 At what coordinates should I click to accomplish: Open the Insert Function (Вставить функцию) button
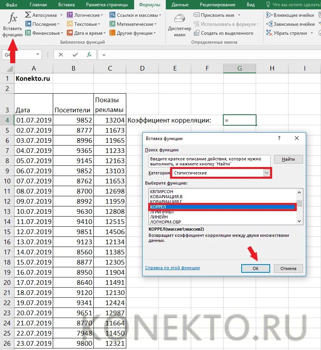(x=13, y=25)
